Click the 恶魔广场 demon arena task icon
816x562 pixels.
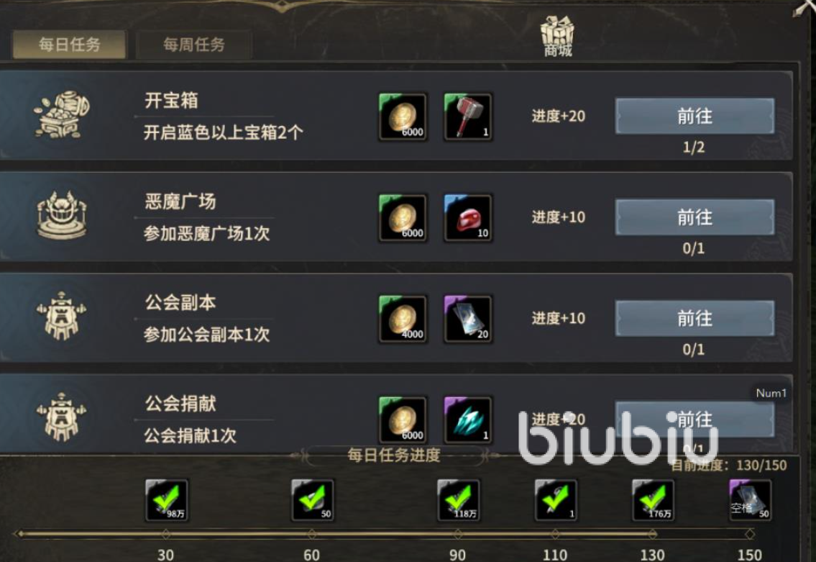pos(61,215)
